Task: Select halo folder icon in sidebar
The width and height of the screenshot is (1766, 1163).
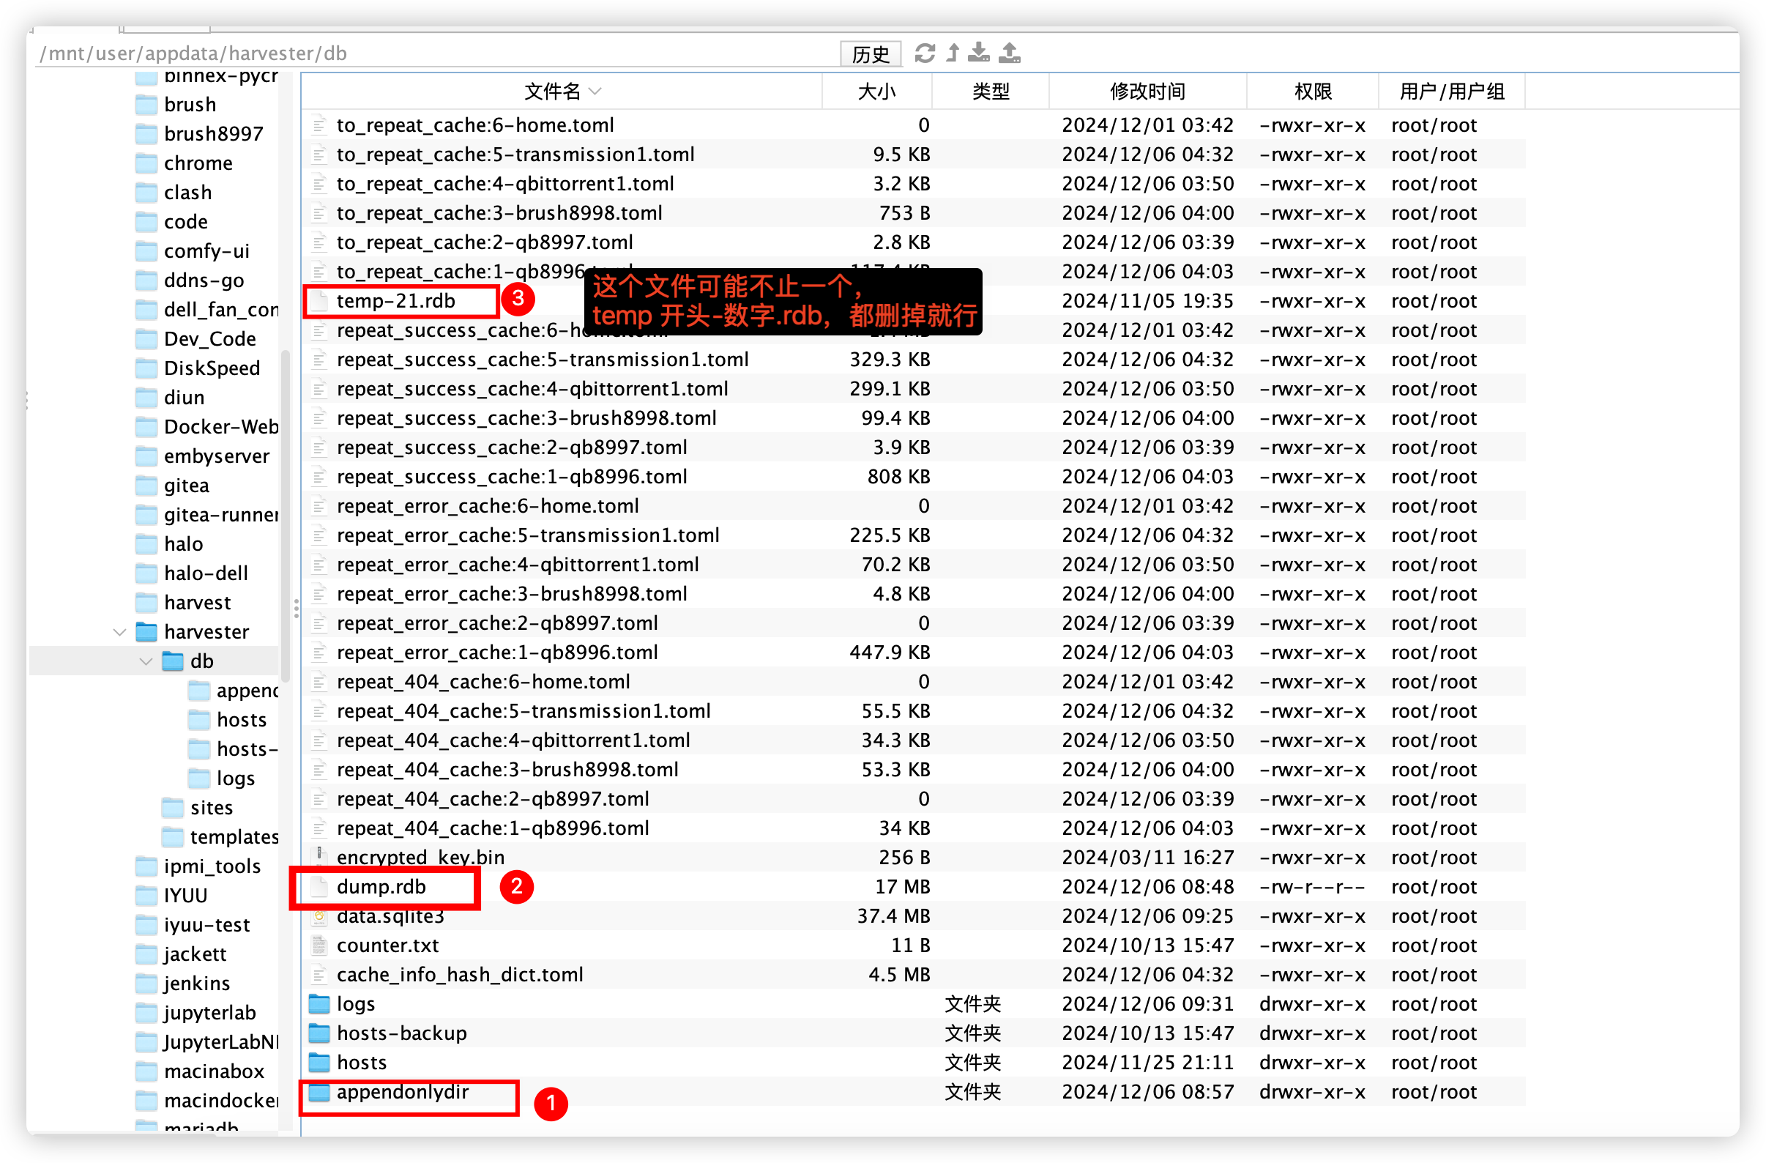Action: (147, 544)
